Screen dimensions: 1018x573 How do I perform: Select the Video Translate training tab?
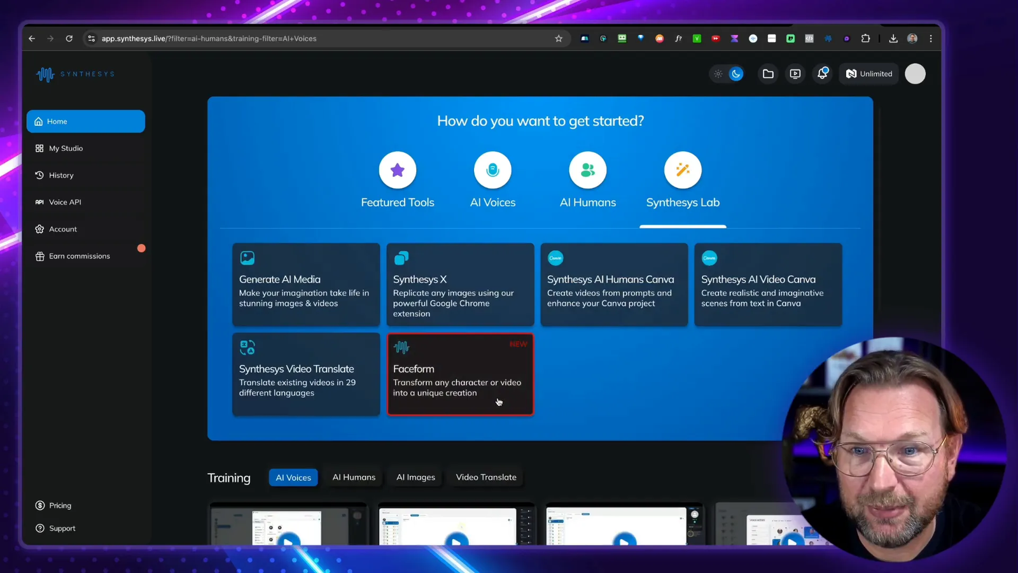pos(486,478)
